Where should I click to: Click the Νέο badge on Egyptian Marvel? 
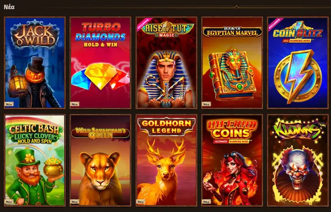pos(207,104)
